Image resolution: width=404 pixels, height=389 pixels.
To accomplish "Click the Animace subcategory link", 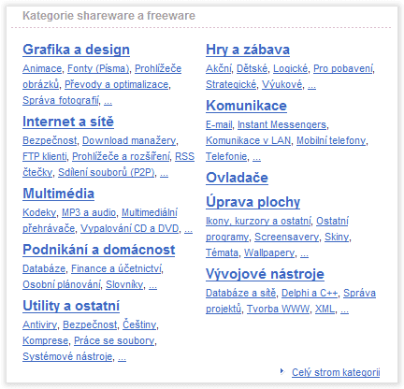I will (x=42, y=68).
